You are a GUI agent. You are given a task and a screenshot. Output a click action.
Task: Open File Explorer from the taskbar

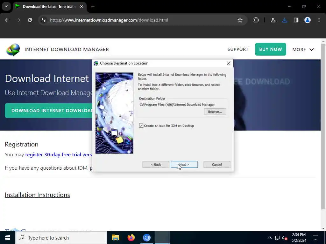115,238
